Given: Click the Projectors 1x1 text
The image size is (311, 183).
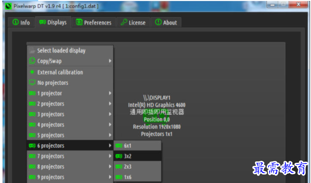Looking at the screenshot, I should pos(157,134).
